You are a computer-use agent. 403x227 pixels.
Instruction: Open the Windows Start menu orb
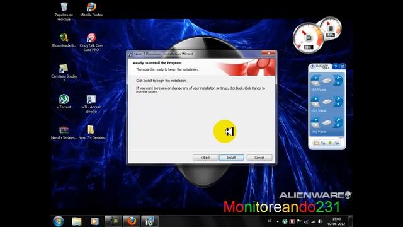59,221
